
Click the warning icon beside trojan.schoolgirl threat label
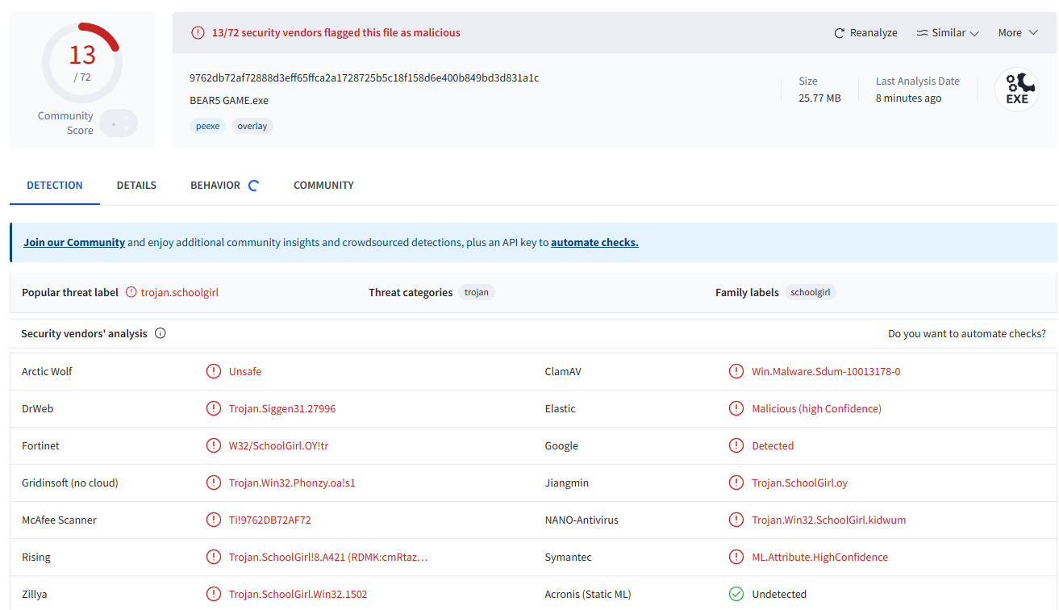coord(131,292)
